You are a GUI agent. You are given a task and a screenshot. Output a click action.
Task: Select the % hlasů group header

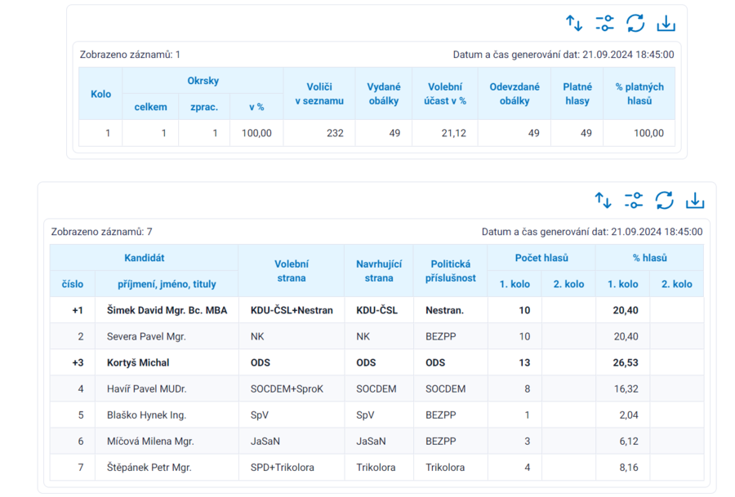pyautogui.click(x=650, y=258)
